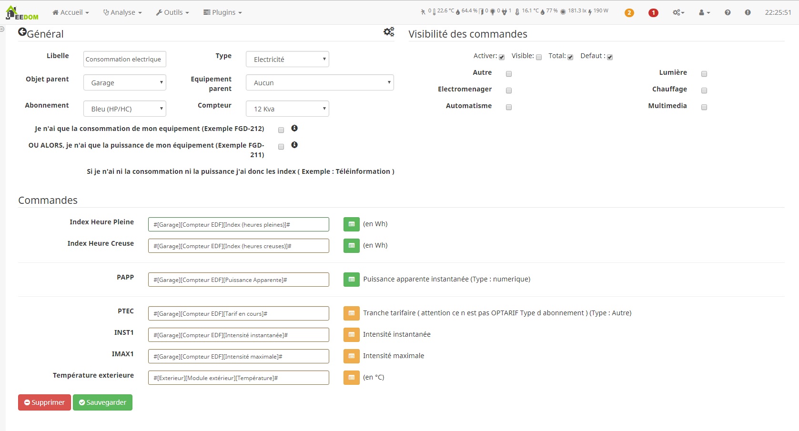This screenshot has height=431, width=799.
Task: Check consumption-only equipment option (FGD-212)
Action: 281,130
